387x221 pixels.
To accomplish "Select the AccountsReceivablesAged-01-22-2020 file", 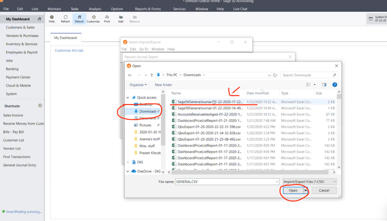I will [x=210, y=114].
